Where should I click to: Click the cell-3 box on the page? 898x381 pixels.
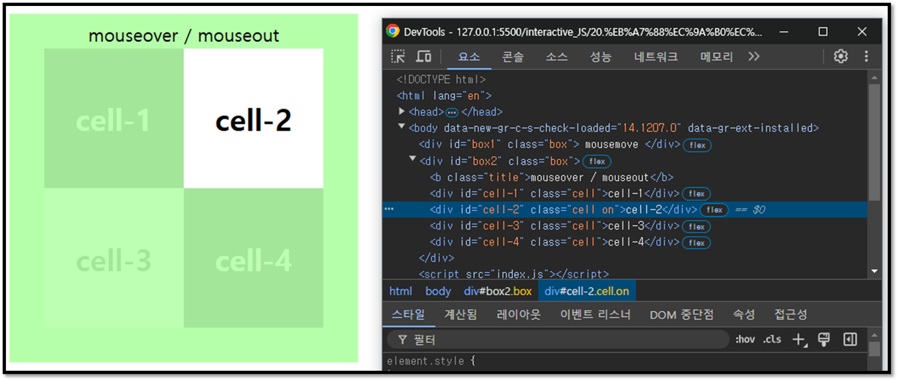click(114, 258)
